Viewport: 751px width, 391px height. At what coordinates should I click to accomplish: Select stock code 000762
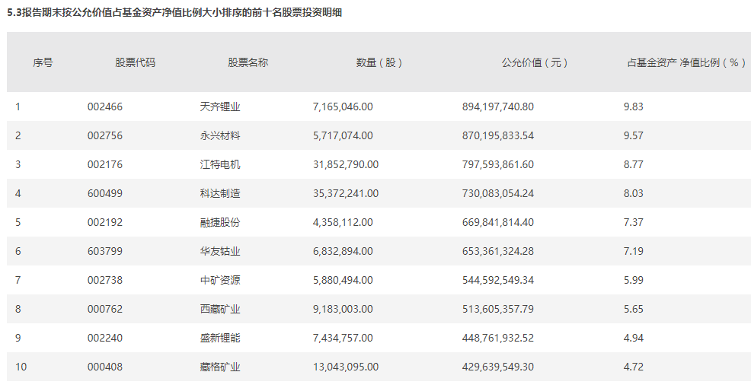105,309
